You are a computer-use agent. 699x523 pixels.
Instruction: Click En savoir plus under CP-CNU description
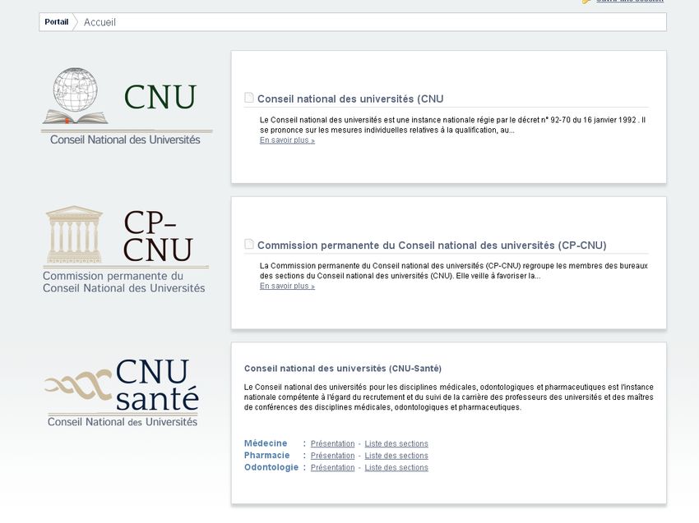click(287, 287)
